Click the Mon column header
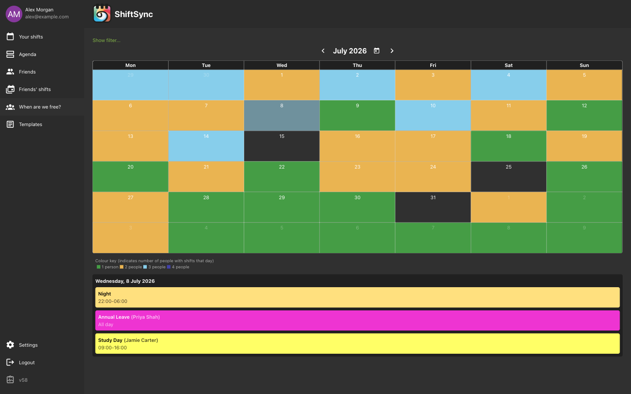631x394 pixels. [x=130, y=65]
